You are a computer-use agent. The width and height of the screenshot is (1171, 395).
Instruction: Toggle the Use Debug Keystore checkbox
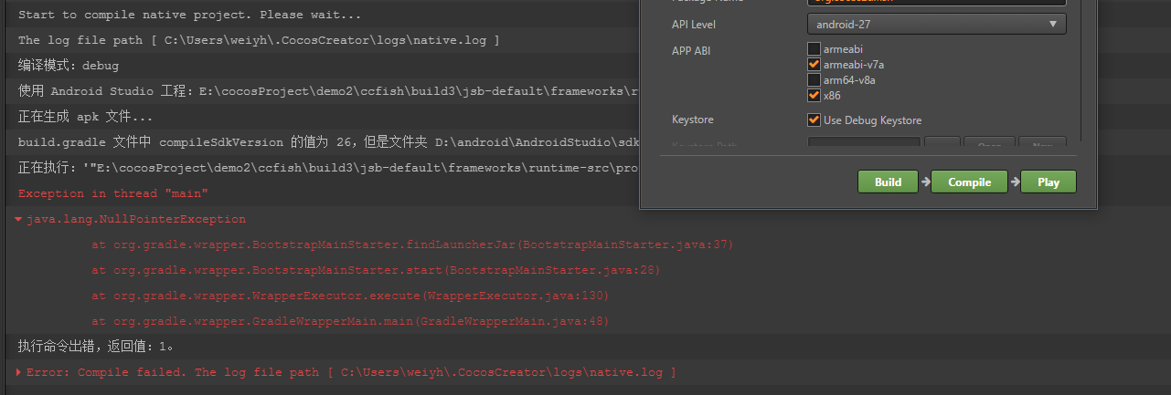[x=814, y=120]
